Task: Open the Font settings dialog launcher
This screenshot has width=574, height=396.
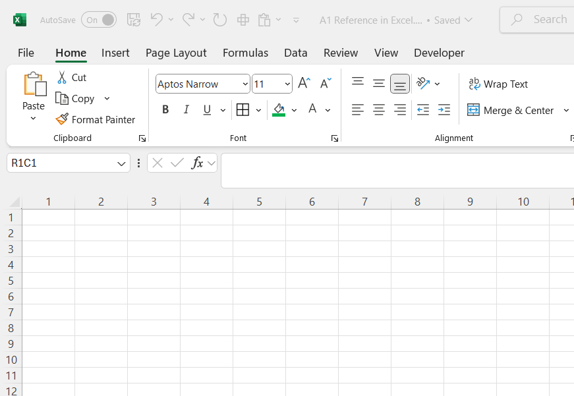Action: coord(334,138)
